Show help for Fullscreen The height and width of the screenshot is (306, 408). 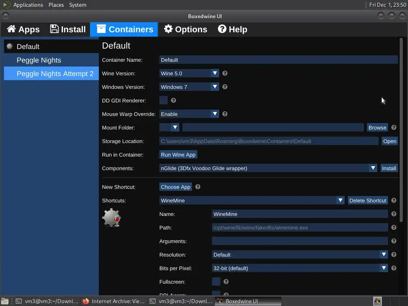point(226,282)
